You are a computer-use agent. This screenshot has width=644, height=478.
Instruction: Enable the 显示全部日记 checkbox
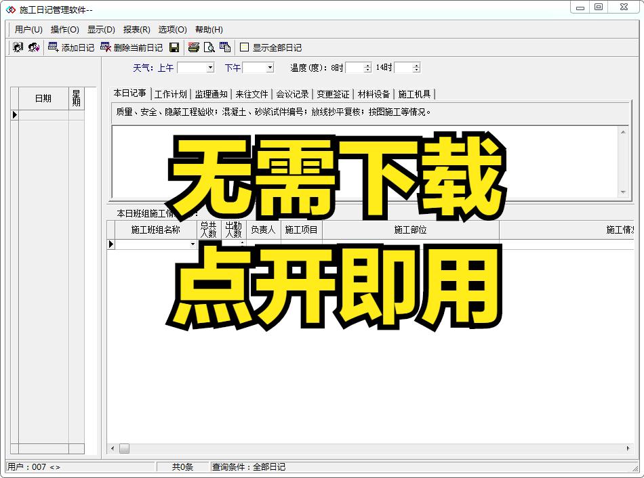pyautogui.click(x=245, y=47)
